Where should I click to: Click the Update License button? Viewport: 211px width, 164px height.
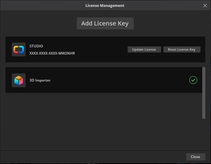coord(144,49)
